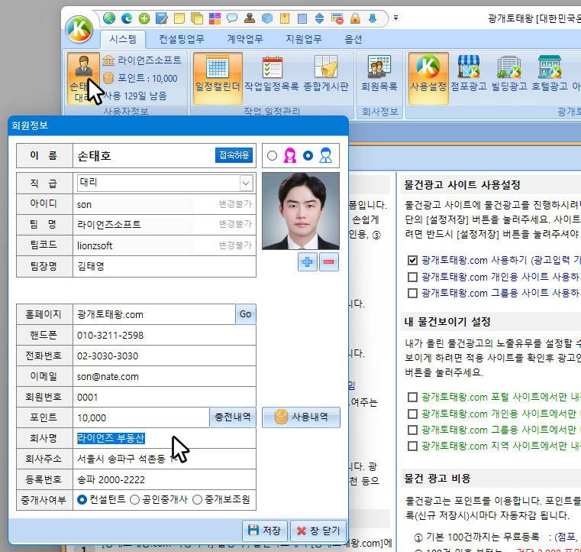Screen dimensions: 581x552
Task: Switch to the 컨설팅업무 ribbon tab
Action: coord(181,39)
